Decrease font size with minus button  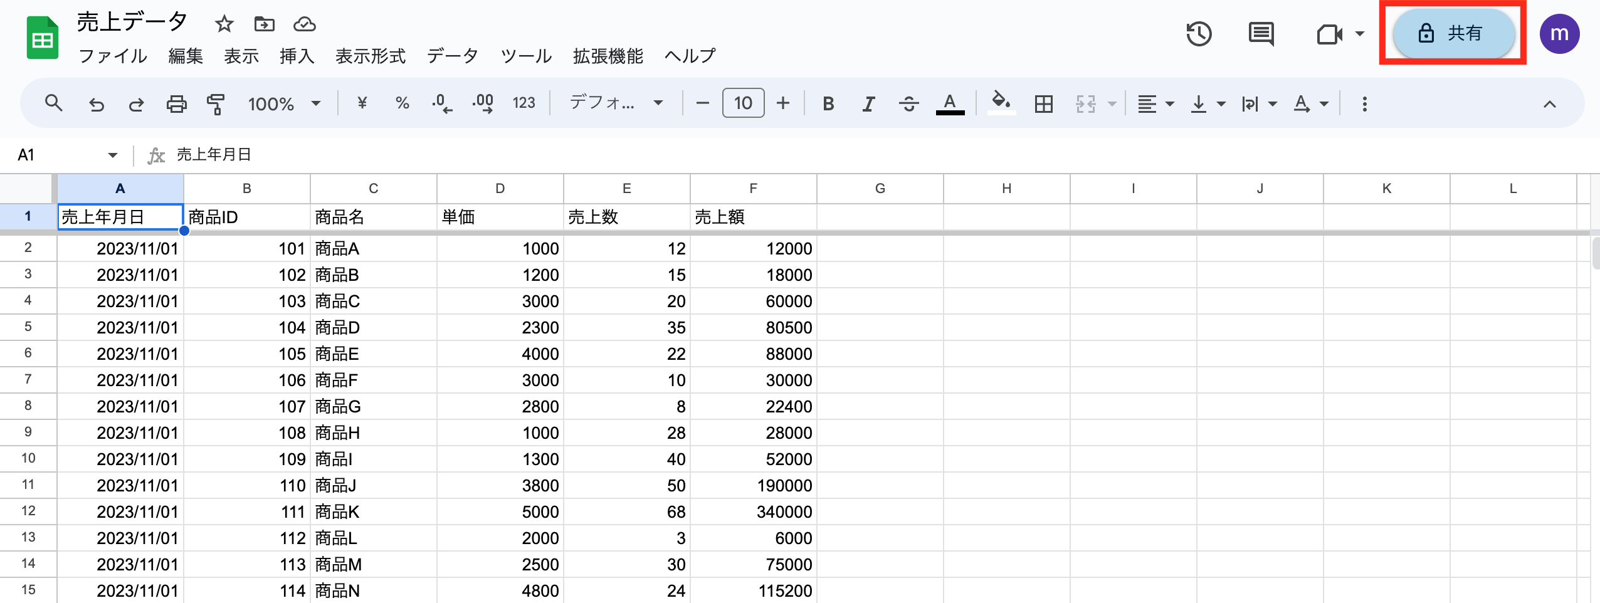tap(703, 103)
